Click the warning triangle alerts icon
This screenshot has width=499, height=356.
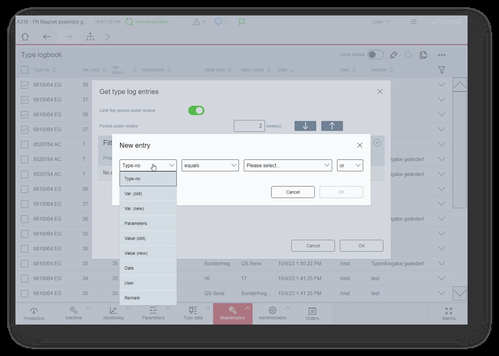196,22
